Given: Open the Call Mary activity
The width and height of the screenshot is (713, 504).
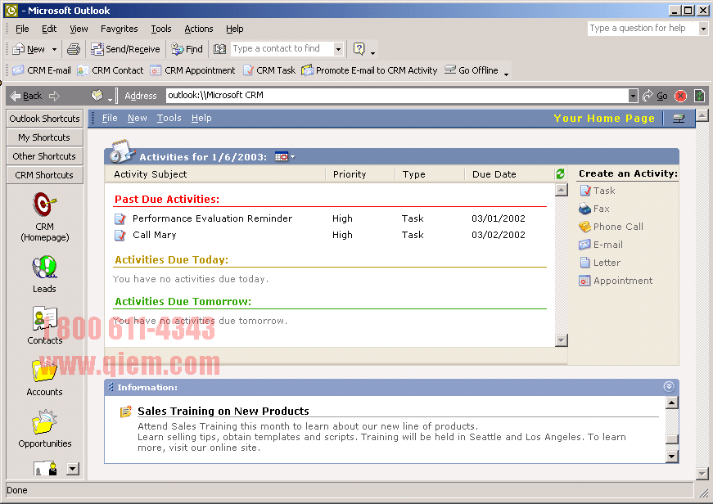Looking at the screenshot, I should point(155,235).
